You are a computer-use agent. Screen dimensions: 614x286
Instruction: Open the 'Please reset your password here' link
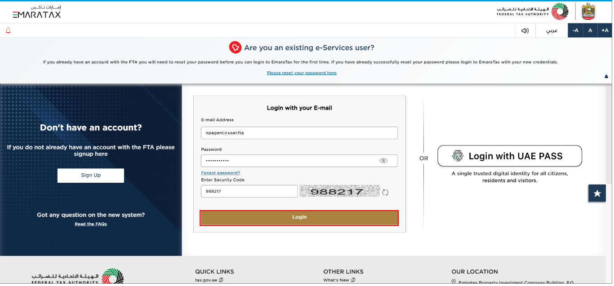click(x=302, y=73)
